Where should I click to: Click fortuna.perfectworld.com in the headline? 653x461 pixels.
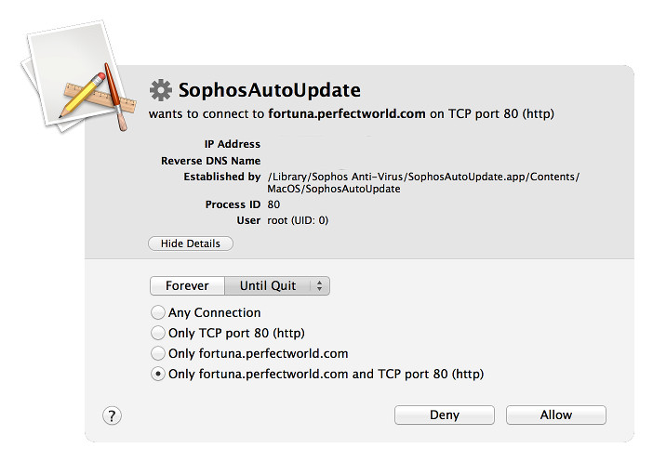point(347,113)
